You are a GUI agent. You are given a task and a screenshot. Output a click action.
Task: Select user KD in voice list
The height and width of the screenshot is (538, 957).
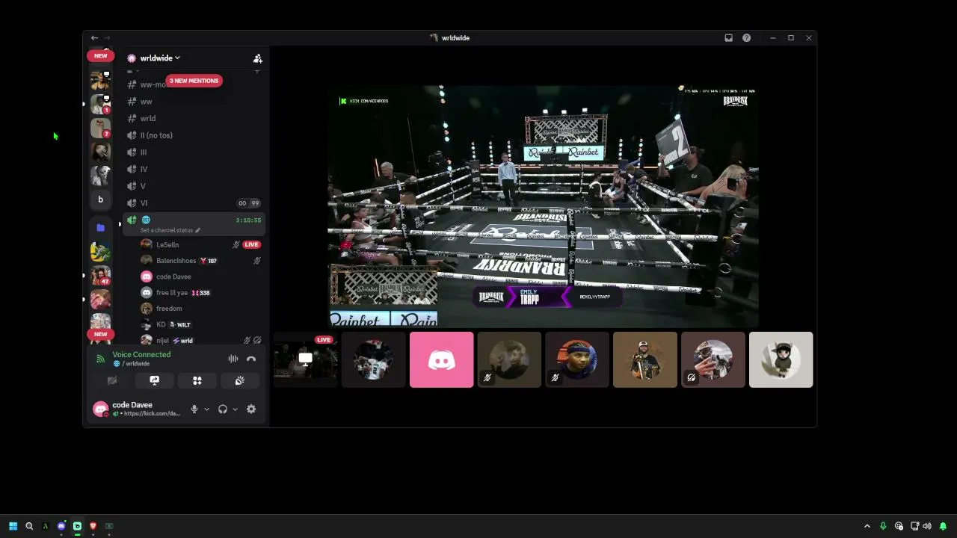[x=161, y=324]
